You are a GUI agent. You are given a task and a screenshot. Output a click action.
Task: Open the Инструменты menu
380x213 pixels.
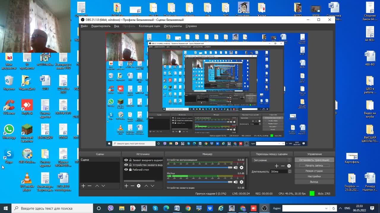[173, 26]
